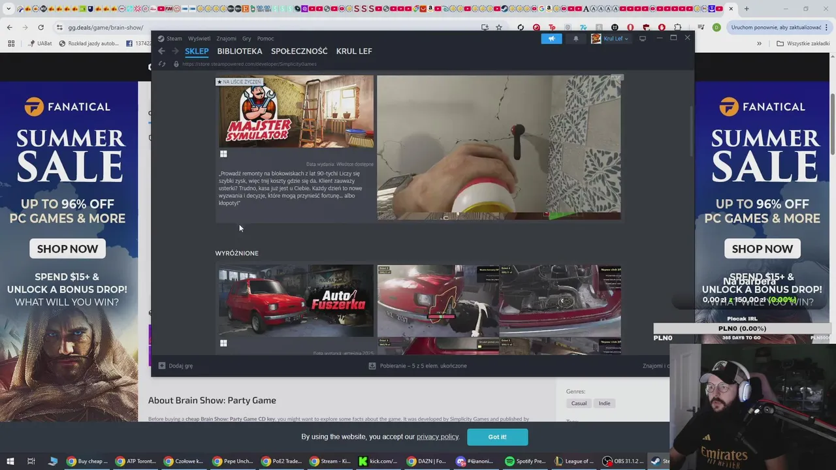Expand the Krul Lef account dropdown
836x470 pixels.
point(626,39)
